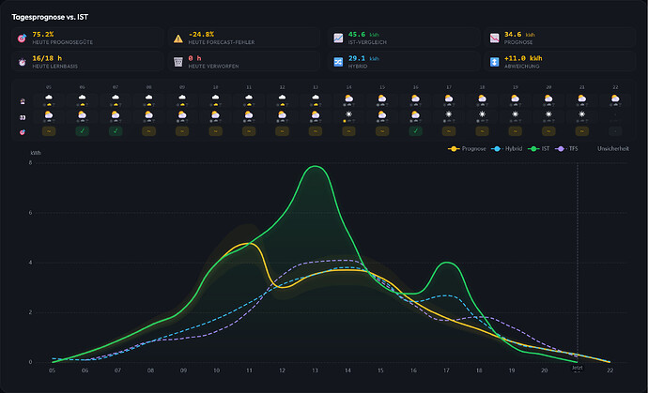648x393 pixels.
Task: Click the sun weather icon at hour 14
Action: pyautogui.click(x=348, y=113)
